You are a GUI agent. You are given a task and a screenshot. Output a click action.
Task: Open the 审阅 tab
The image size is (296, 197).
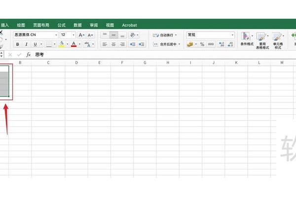tap(94, 25)
